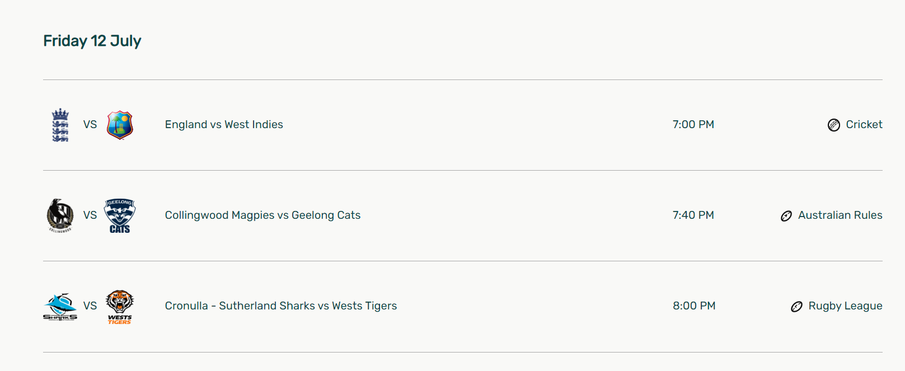Click the West Indies cricket logo
This screenshot has width=905, height=371.
pos(120,125)
